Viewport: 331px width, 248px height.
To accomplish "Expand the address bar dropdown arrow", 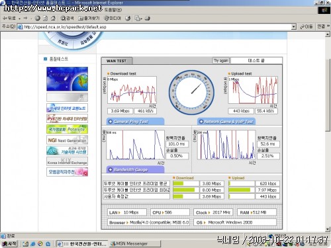I will coord(293,27).
